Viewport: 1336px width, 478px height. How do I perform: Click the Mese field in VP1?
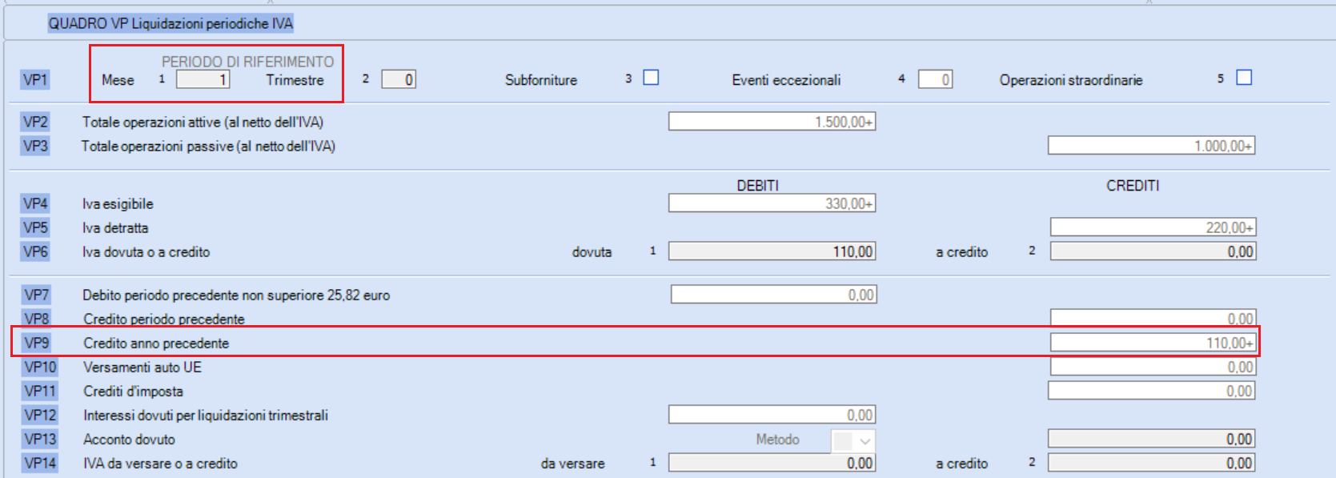click(203, 79)
